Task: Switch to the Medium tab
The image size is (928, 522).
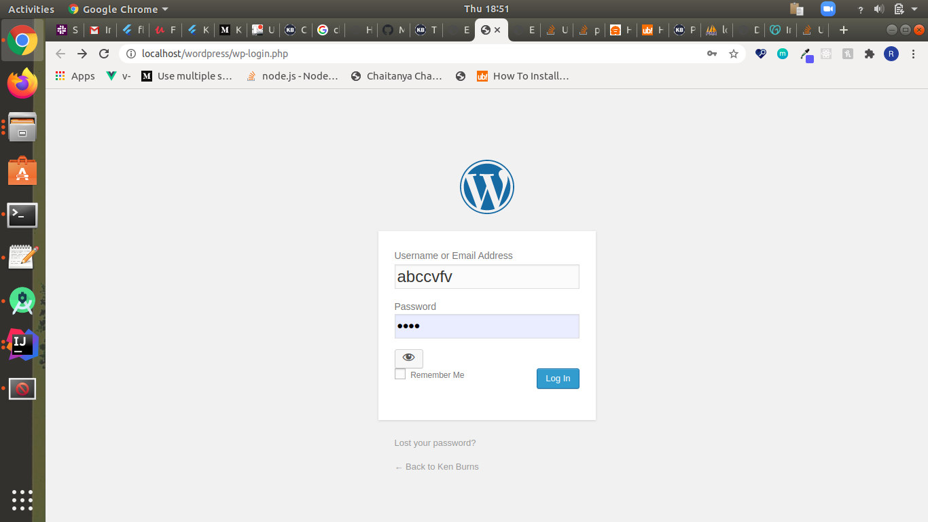Action: click(230, 30)
